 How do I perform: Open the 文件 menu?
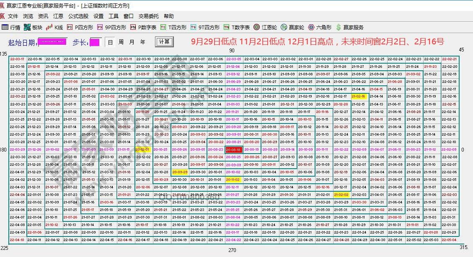(13, 16)
